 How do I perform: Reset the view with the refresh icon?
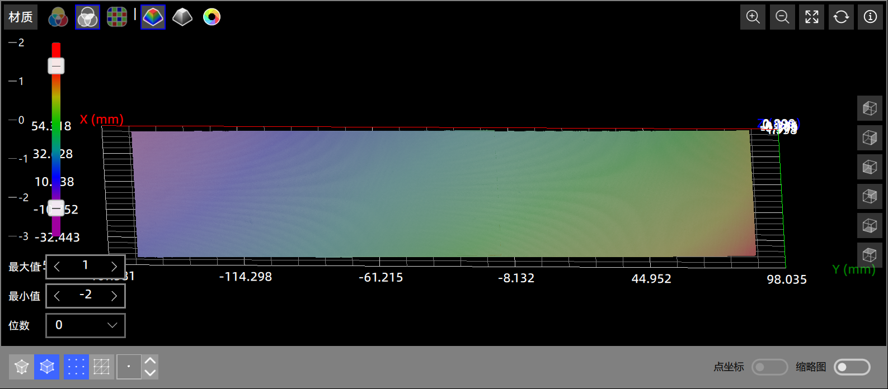pyautogui.click(x=841, y=17)
